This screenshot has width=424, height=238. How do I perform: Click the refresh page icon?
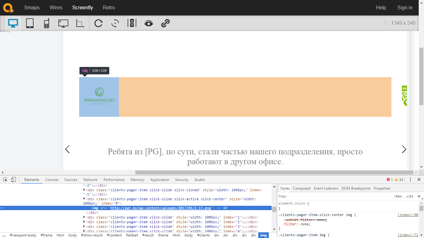pyautogui.click(x=98, y=23)
